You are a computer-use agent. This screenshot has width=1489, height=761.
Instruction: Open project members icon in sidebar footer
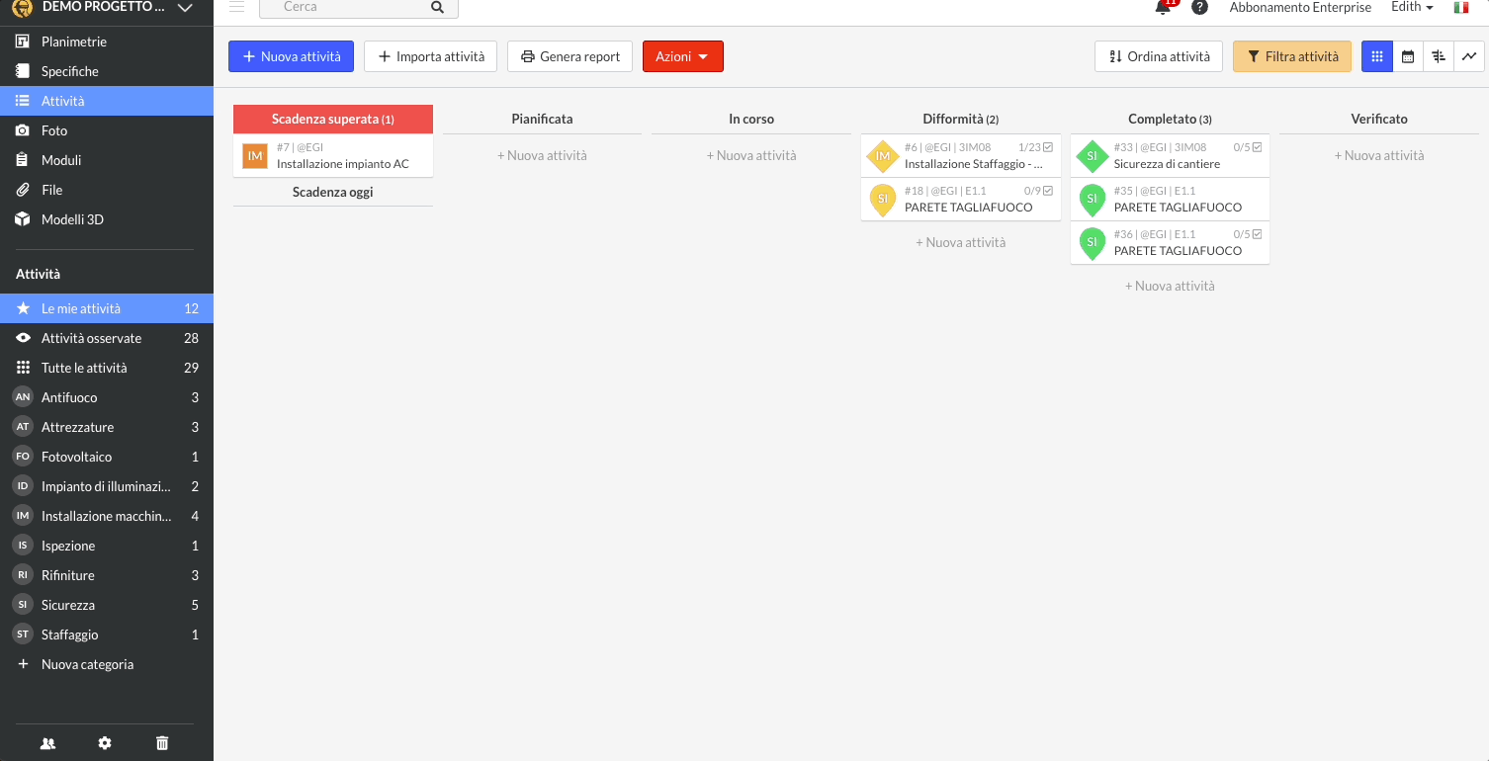coord(47,743)
